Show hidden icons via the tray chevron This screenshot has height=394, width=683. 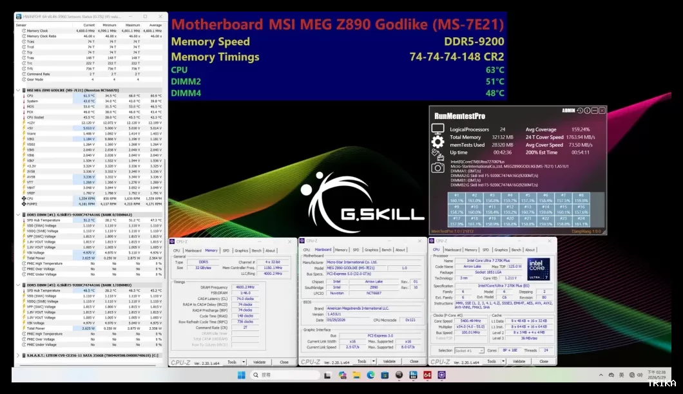(601, 375)
